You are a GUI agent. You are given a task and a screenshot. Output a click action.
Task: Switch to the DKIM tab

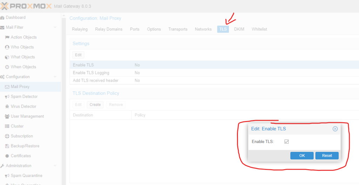[x=239, y=29]
